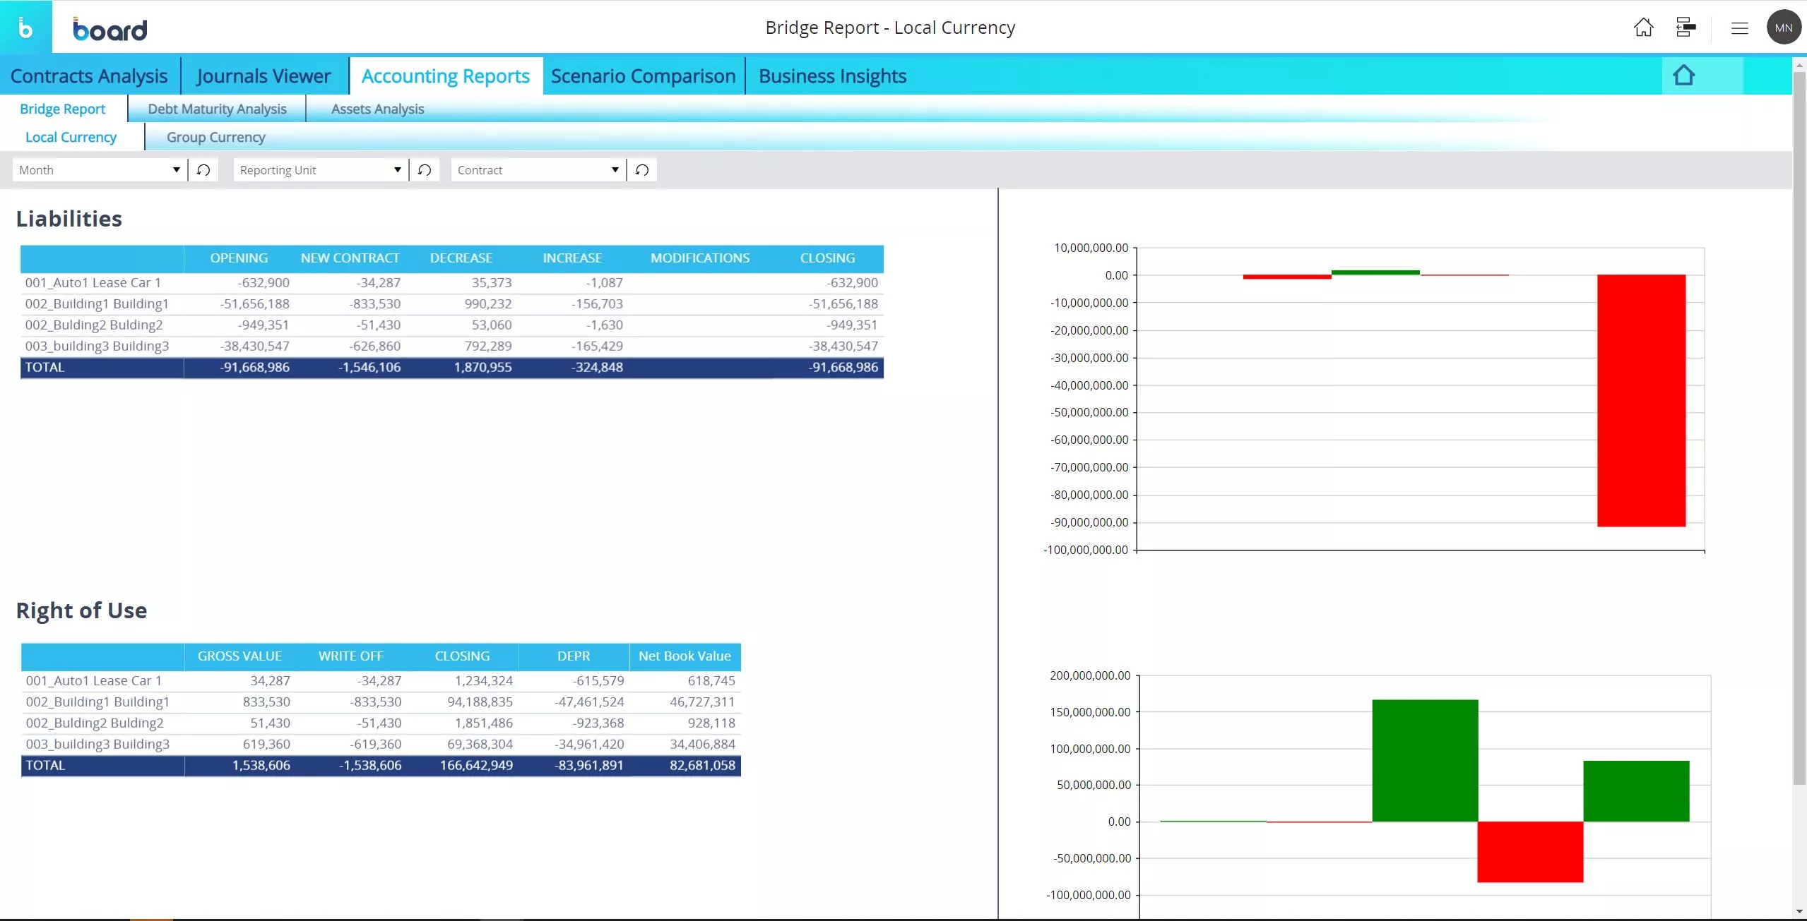Switch to Group Currency tab
The image size is (1807, 921).
(x=215, y=138)
